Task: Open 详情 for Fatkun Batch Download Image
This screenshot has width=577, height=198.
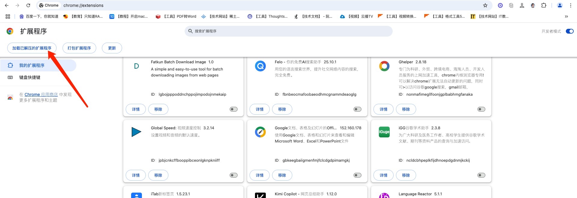Action: click(136, 109)
